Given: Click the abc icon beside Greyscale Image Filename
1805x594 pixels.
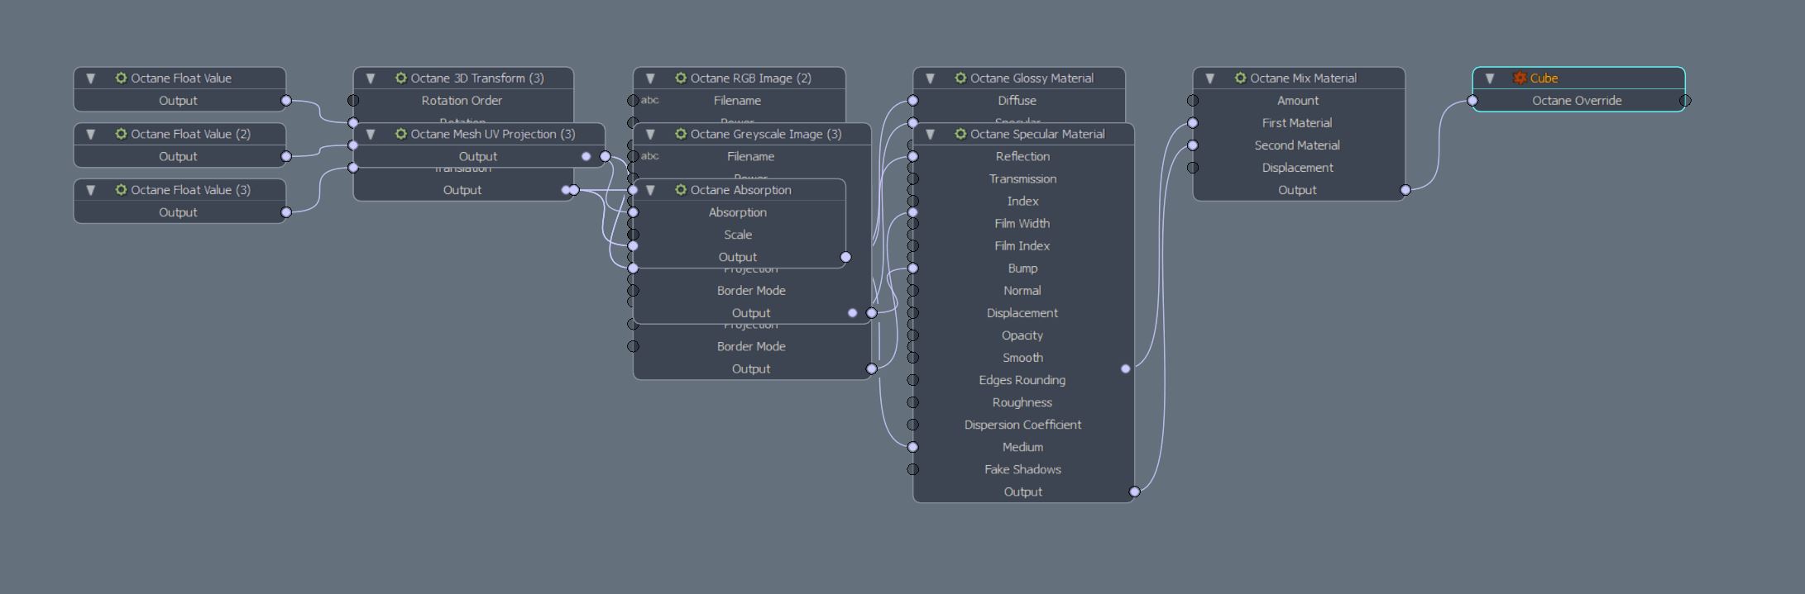Looking at the screenshot, I should point(650,156).
